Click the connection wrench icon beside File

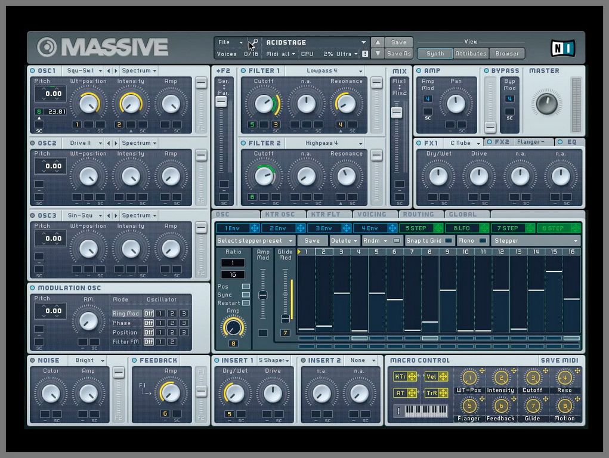point(254,42)
